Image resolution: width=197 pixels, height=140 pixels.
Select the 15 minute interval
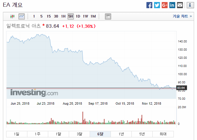(49, 16)
